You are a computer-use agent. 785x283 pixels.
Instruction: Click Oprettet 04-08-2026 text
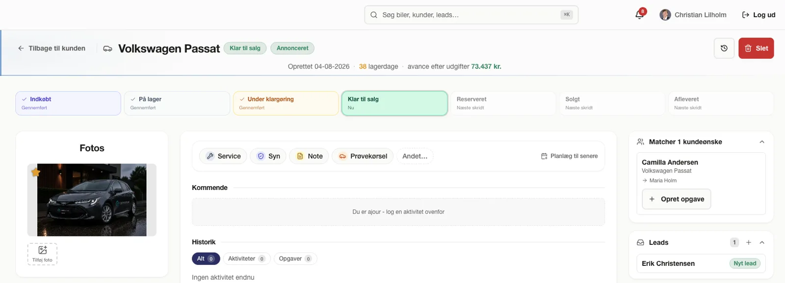pyautogui.click(x=319, y=67)
